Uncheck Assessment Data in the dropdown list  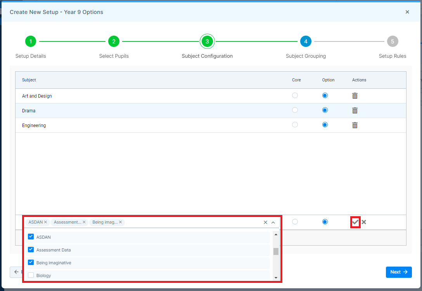[x=31, y=249]
